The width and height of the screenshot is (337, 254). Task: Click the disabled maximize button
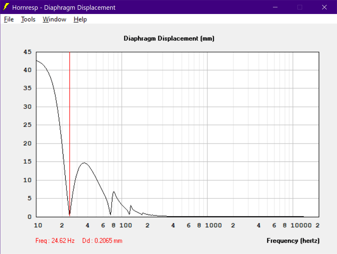coord(300,7)
